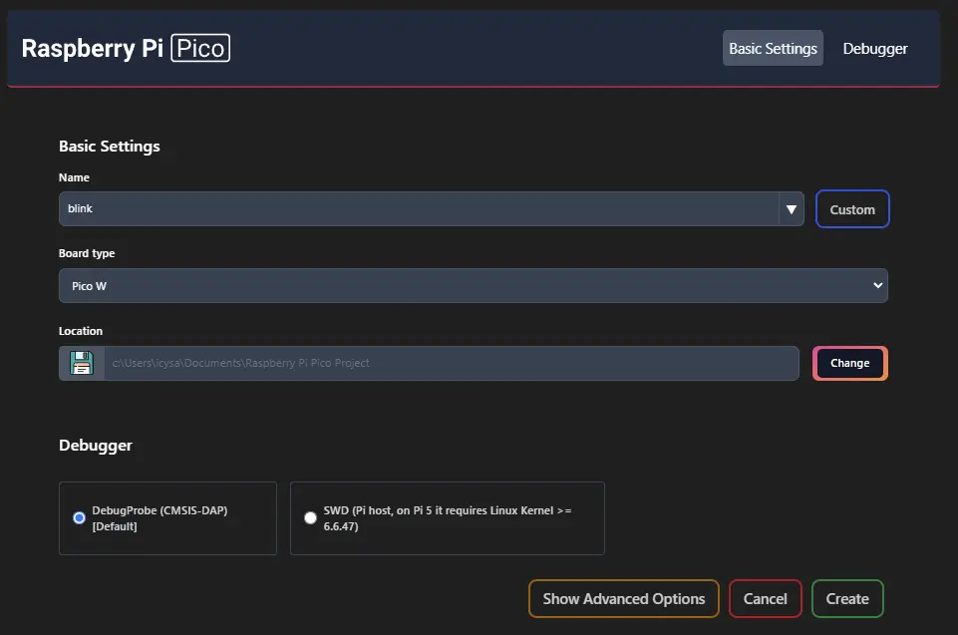
Task: Focus the Name field containing blink
Action: click(419, 209)
